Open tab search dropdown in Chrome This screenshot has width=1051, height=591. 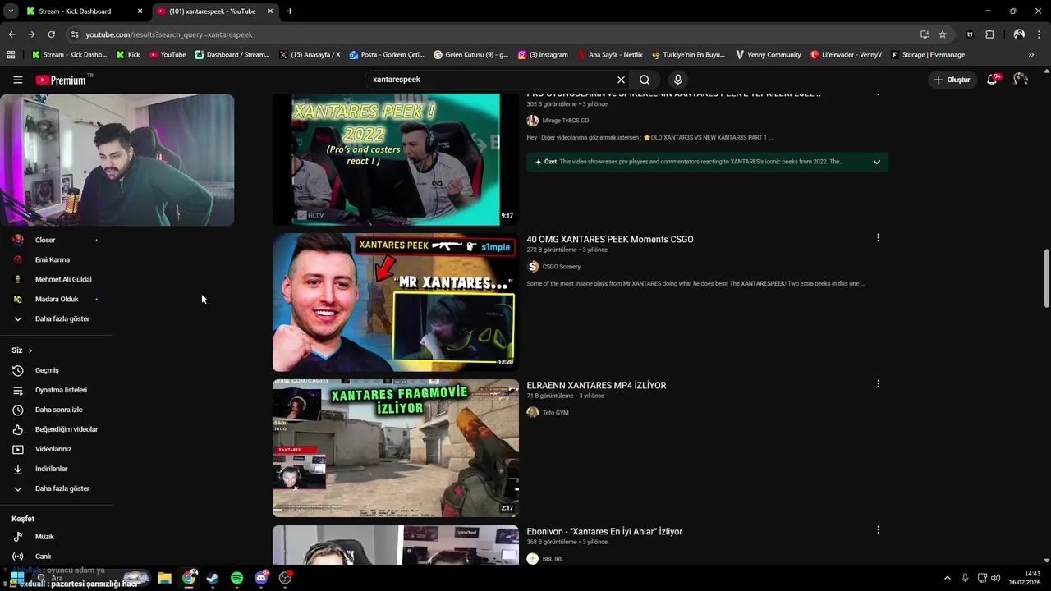click(x=11, y=11)
